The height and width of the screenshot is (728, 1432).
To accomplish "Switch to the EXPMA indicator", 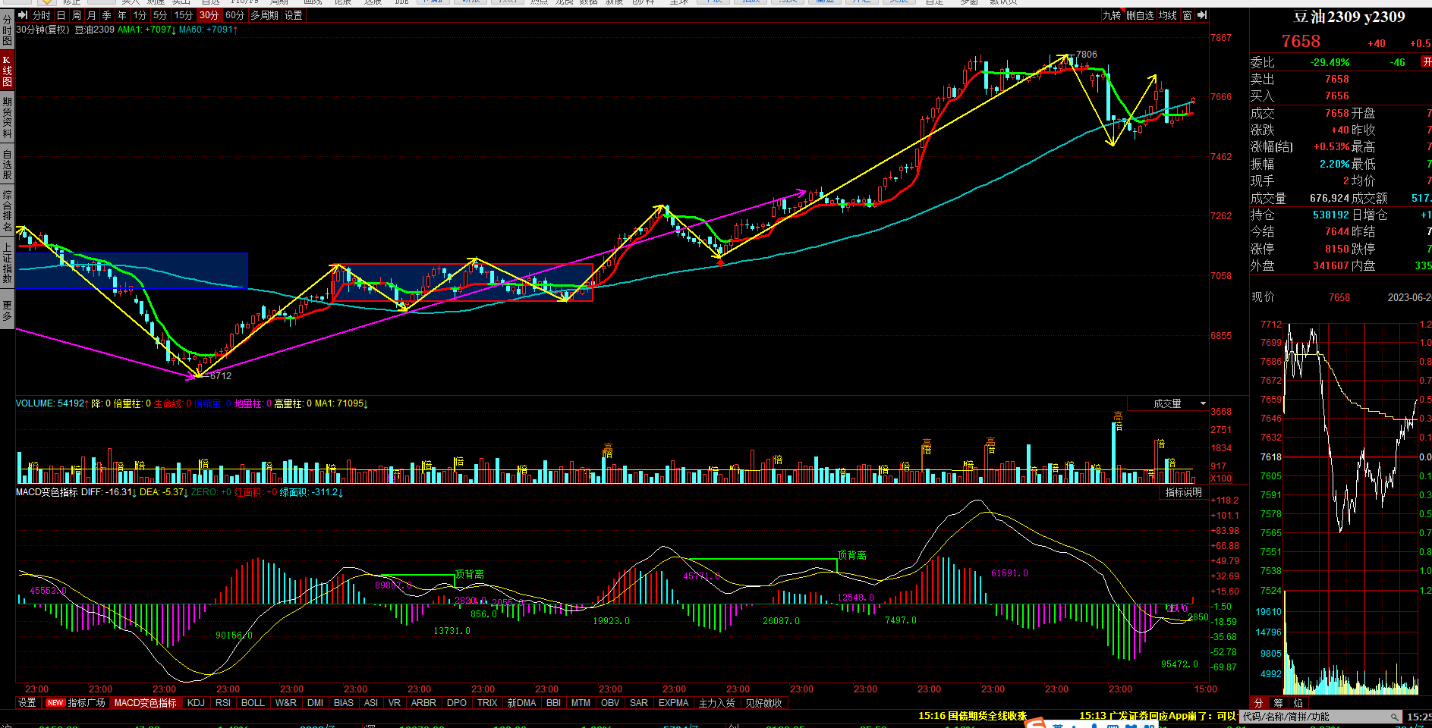I will tap(673, 703).
